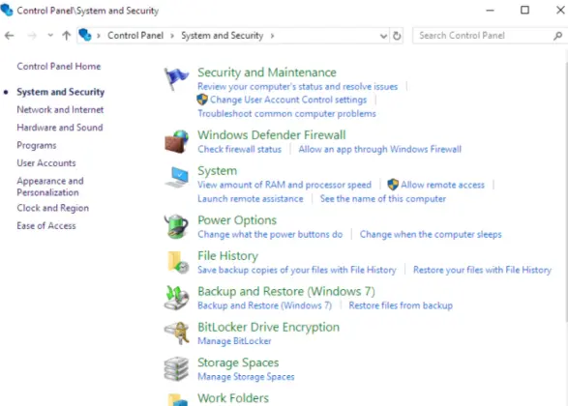Open Network and Internet category

coord(60,109)
